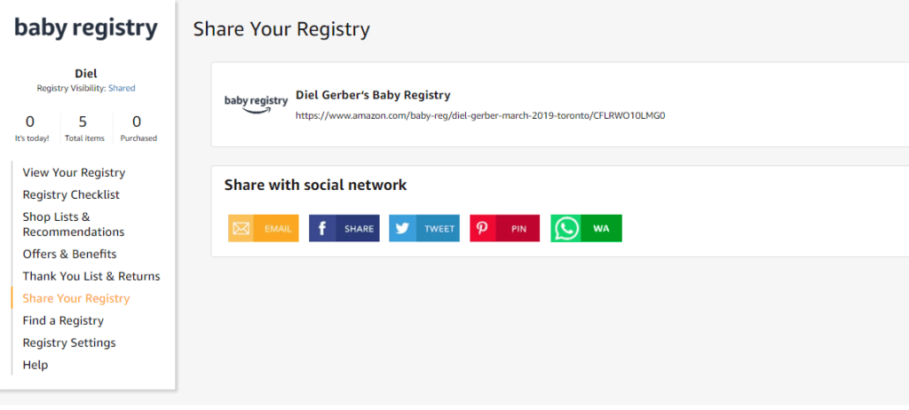Select Offers & Benefits menu item

[69, 255]
